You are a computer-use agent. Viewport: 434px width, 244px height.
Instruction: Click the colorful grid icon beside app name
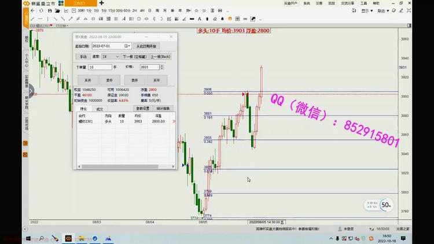pyautogui.click(x=61, y=3)
